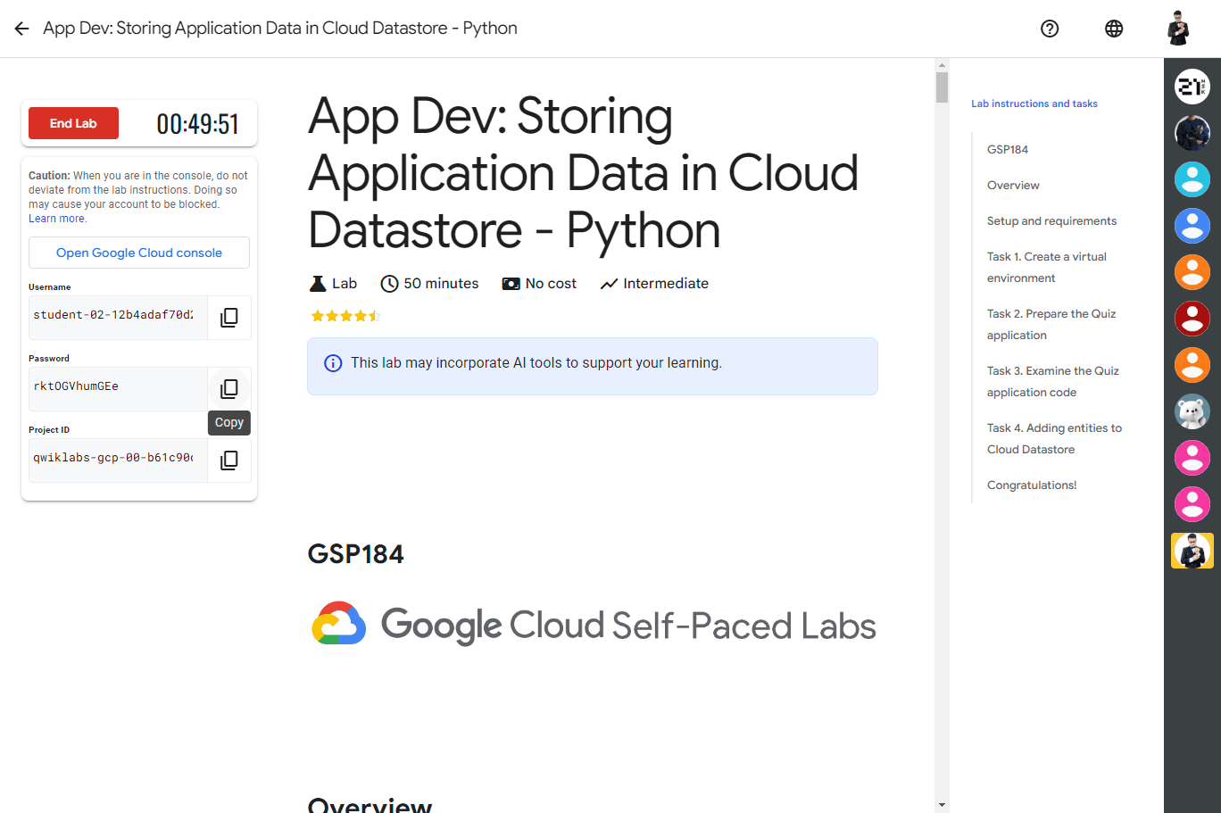This screenshot has height=813, width=1221.
Task: Open the profile avatar in top bar
Action: pos(1178,29)
